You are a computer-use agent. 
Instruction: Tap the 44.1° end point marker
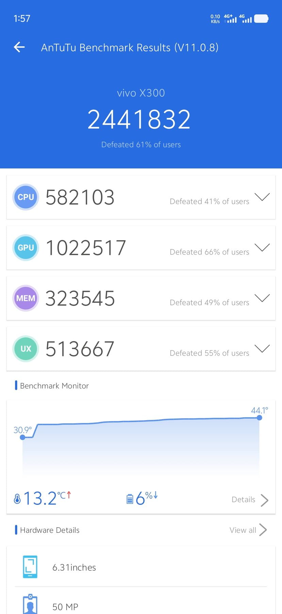point(260,418)
